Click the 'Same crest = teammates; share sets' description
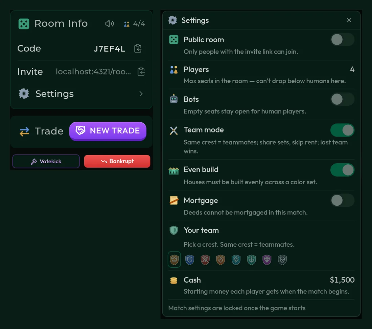372x329 pixels. 265,147
